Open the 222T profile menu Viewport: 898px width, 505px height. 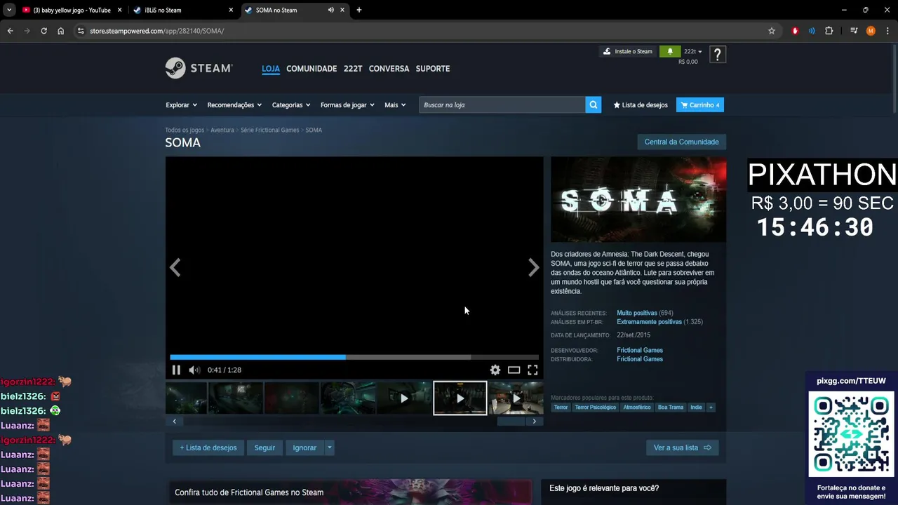(353, 69)
